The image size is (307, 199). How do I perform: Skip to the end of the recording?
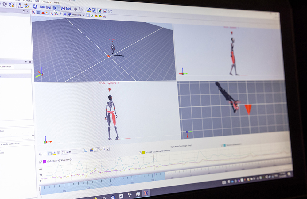tap(68, 9)
